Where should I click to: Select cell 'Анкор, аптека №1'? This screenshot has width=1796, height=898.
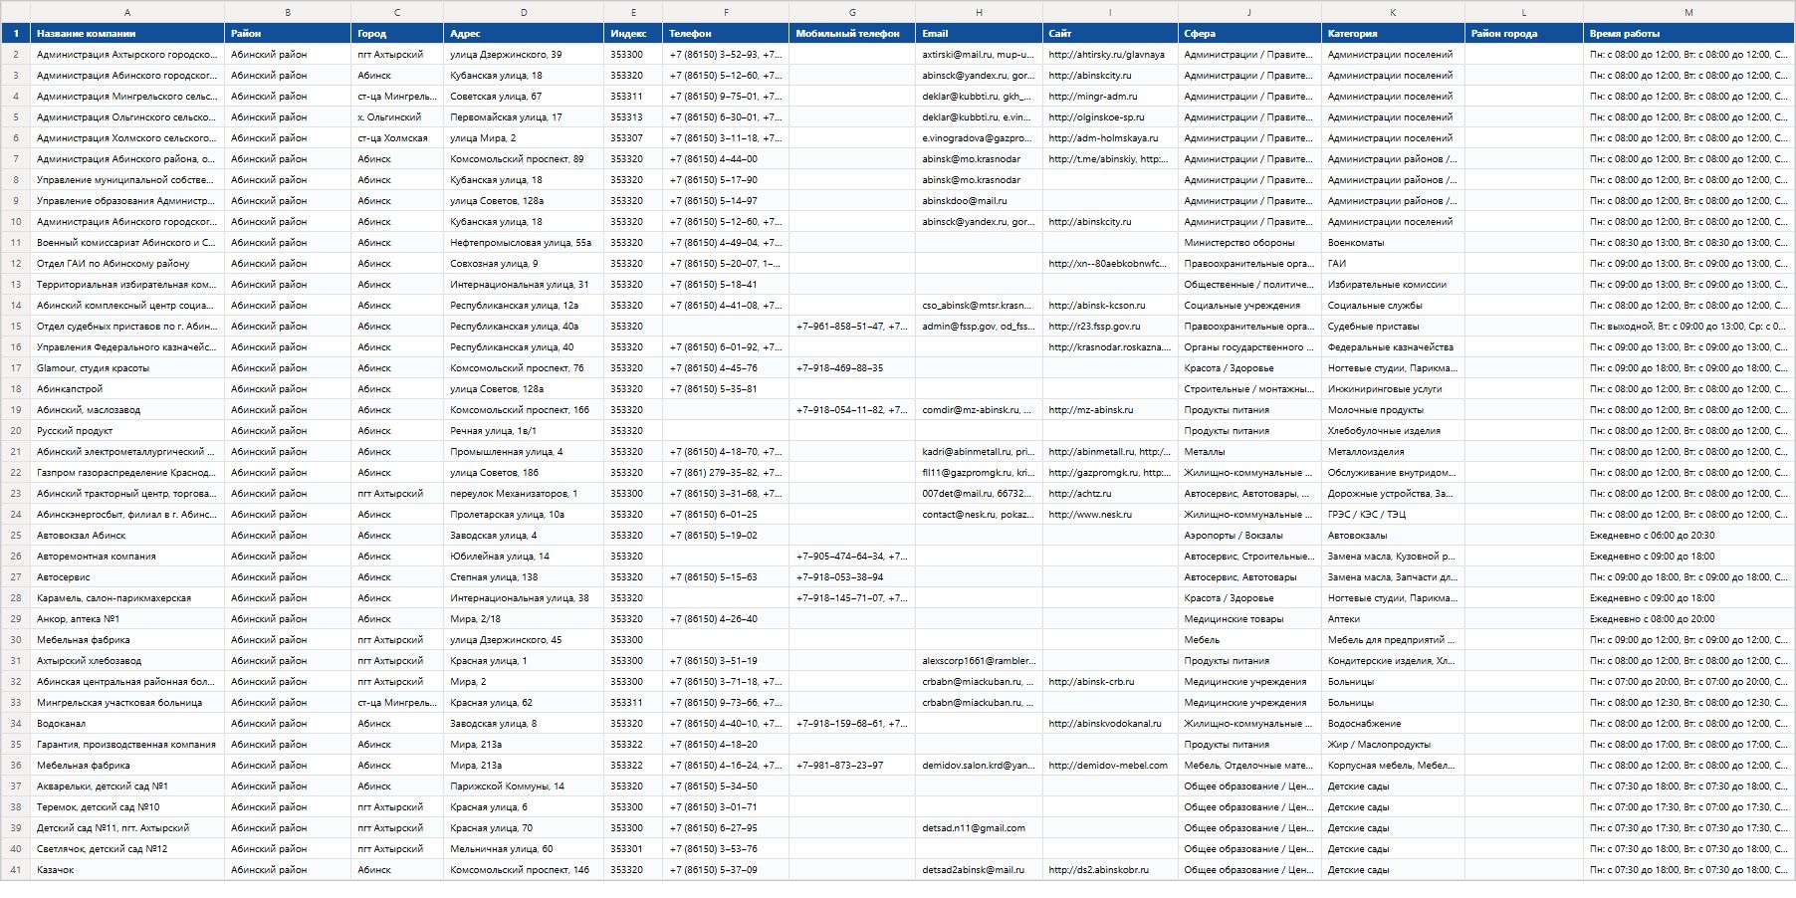coord(127,619)
